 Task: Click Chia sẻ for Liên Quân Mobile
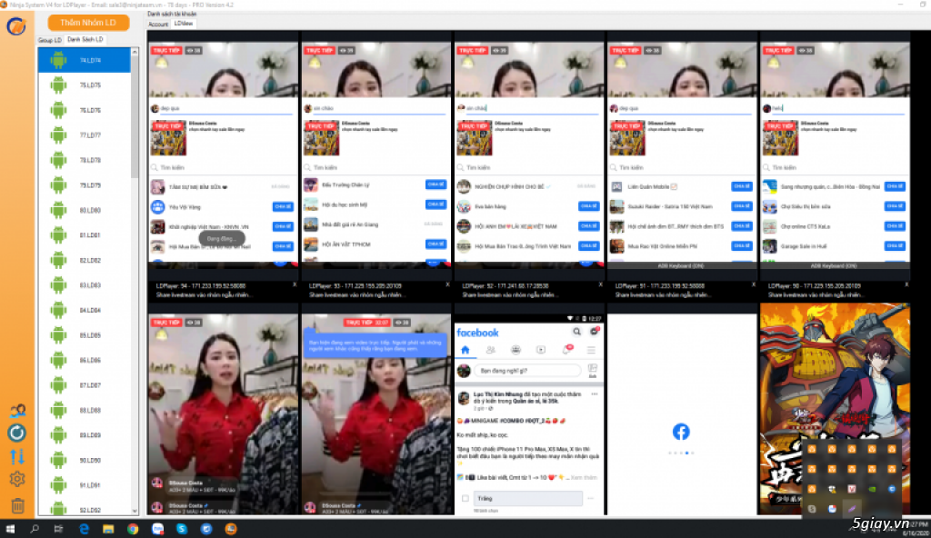[742, 186]
